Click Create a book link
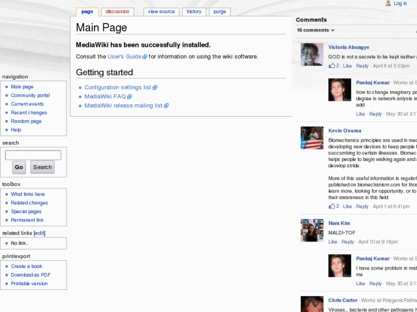Viewport: 417px width, 312px height. coord(26,266)
